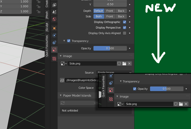
Task: Open the Object Constraints tab icon
Action: point(54,42)
